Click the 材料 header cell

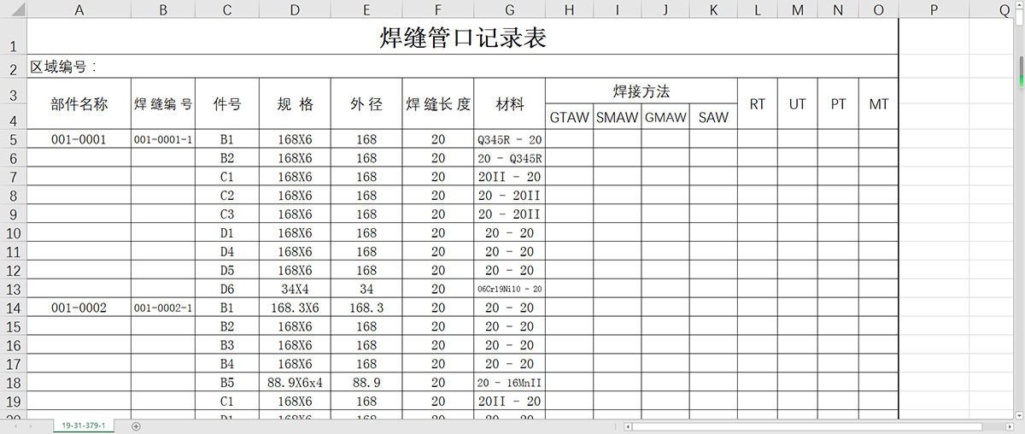tap(509, 103)
